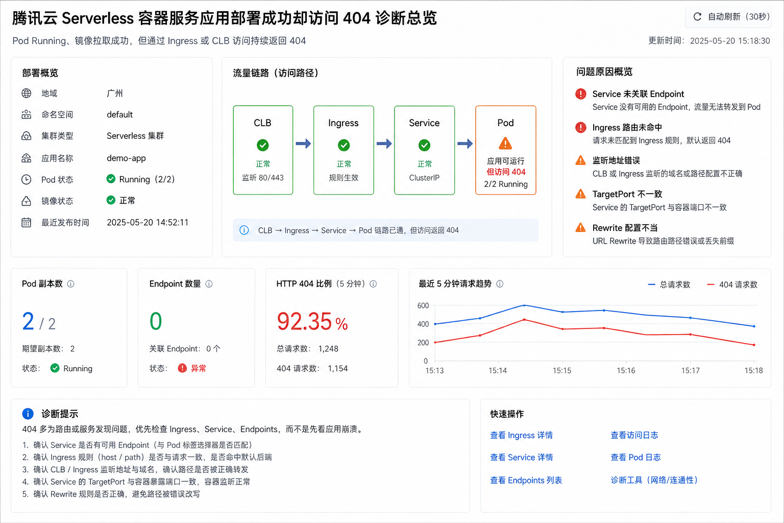Click info icon next to HTTP 404 比例
The image size is (784, 523).
[x=373, y=284]
